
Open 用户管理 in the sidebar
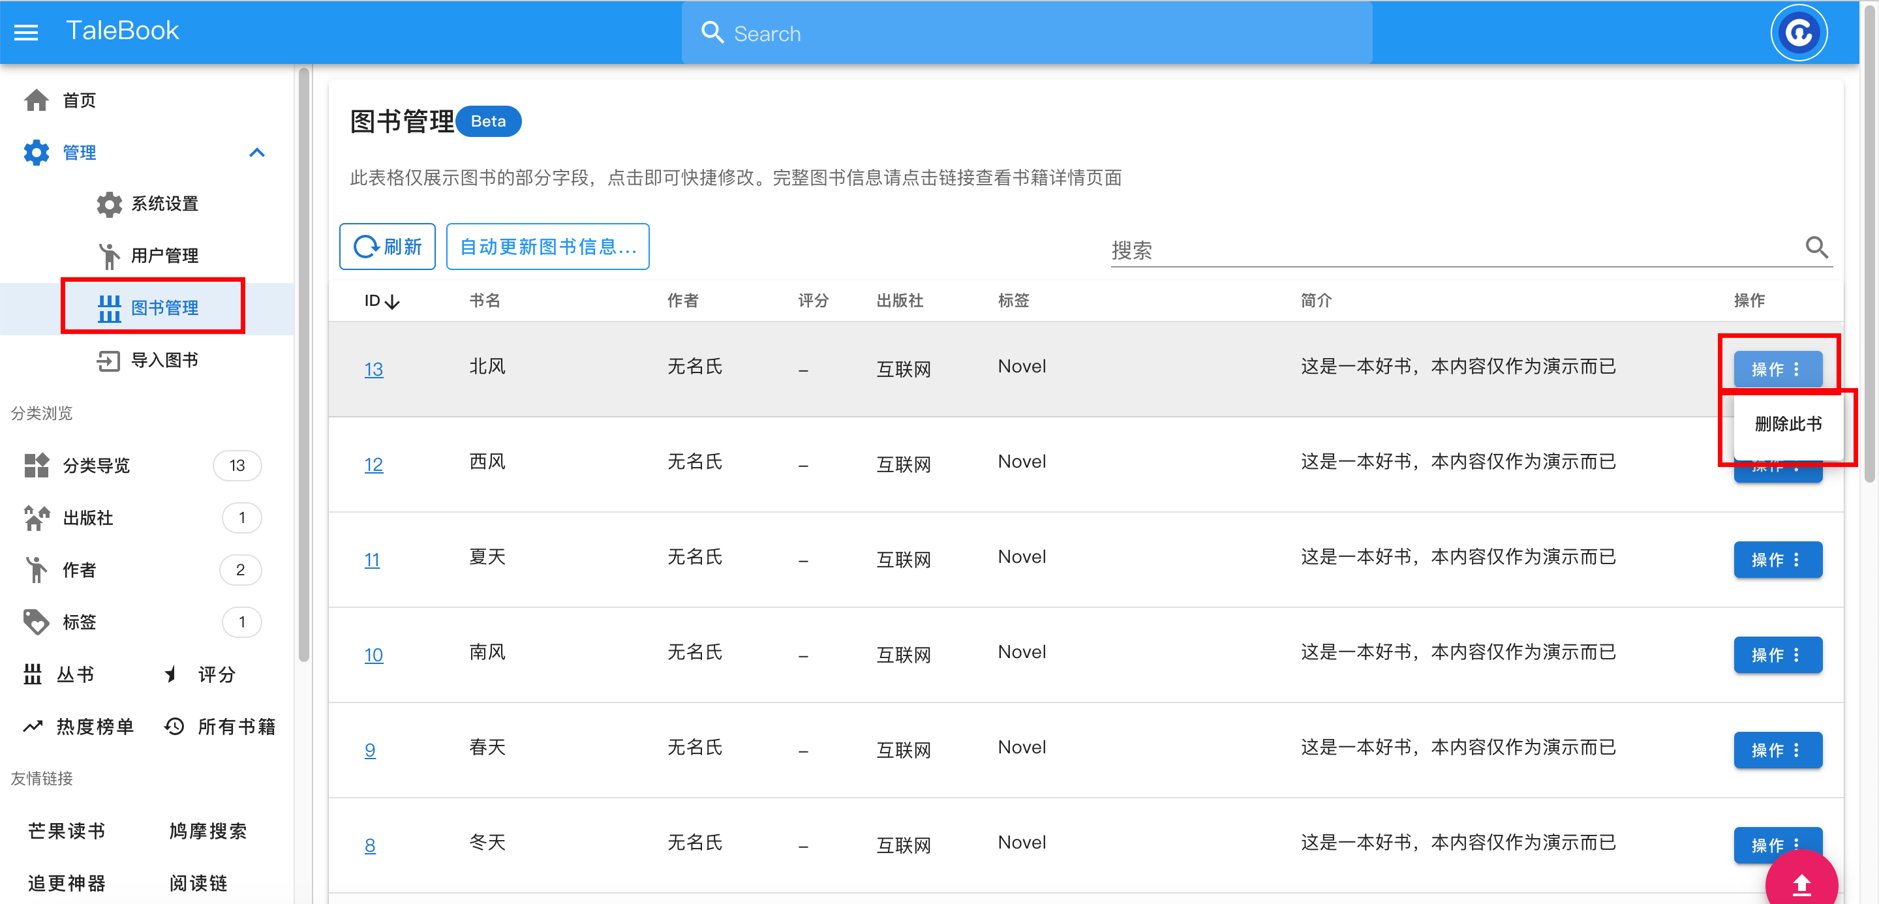pyautogui.click(x=148, y=256)
